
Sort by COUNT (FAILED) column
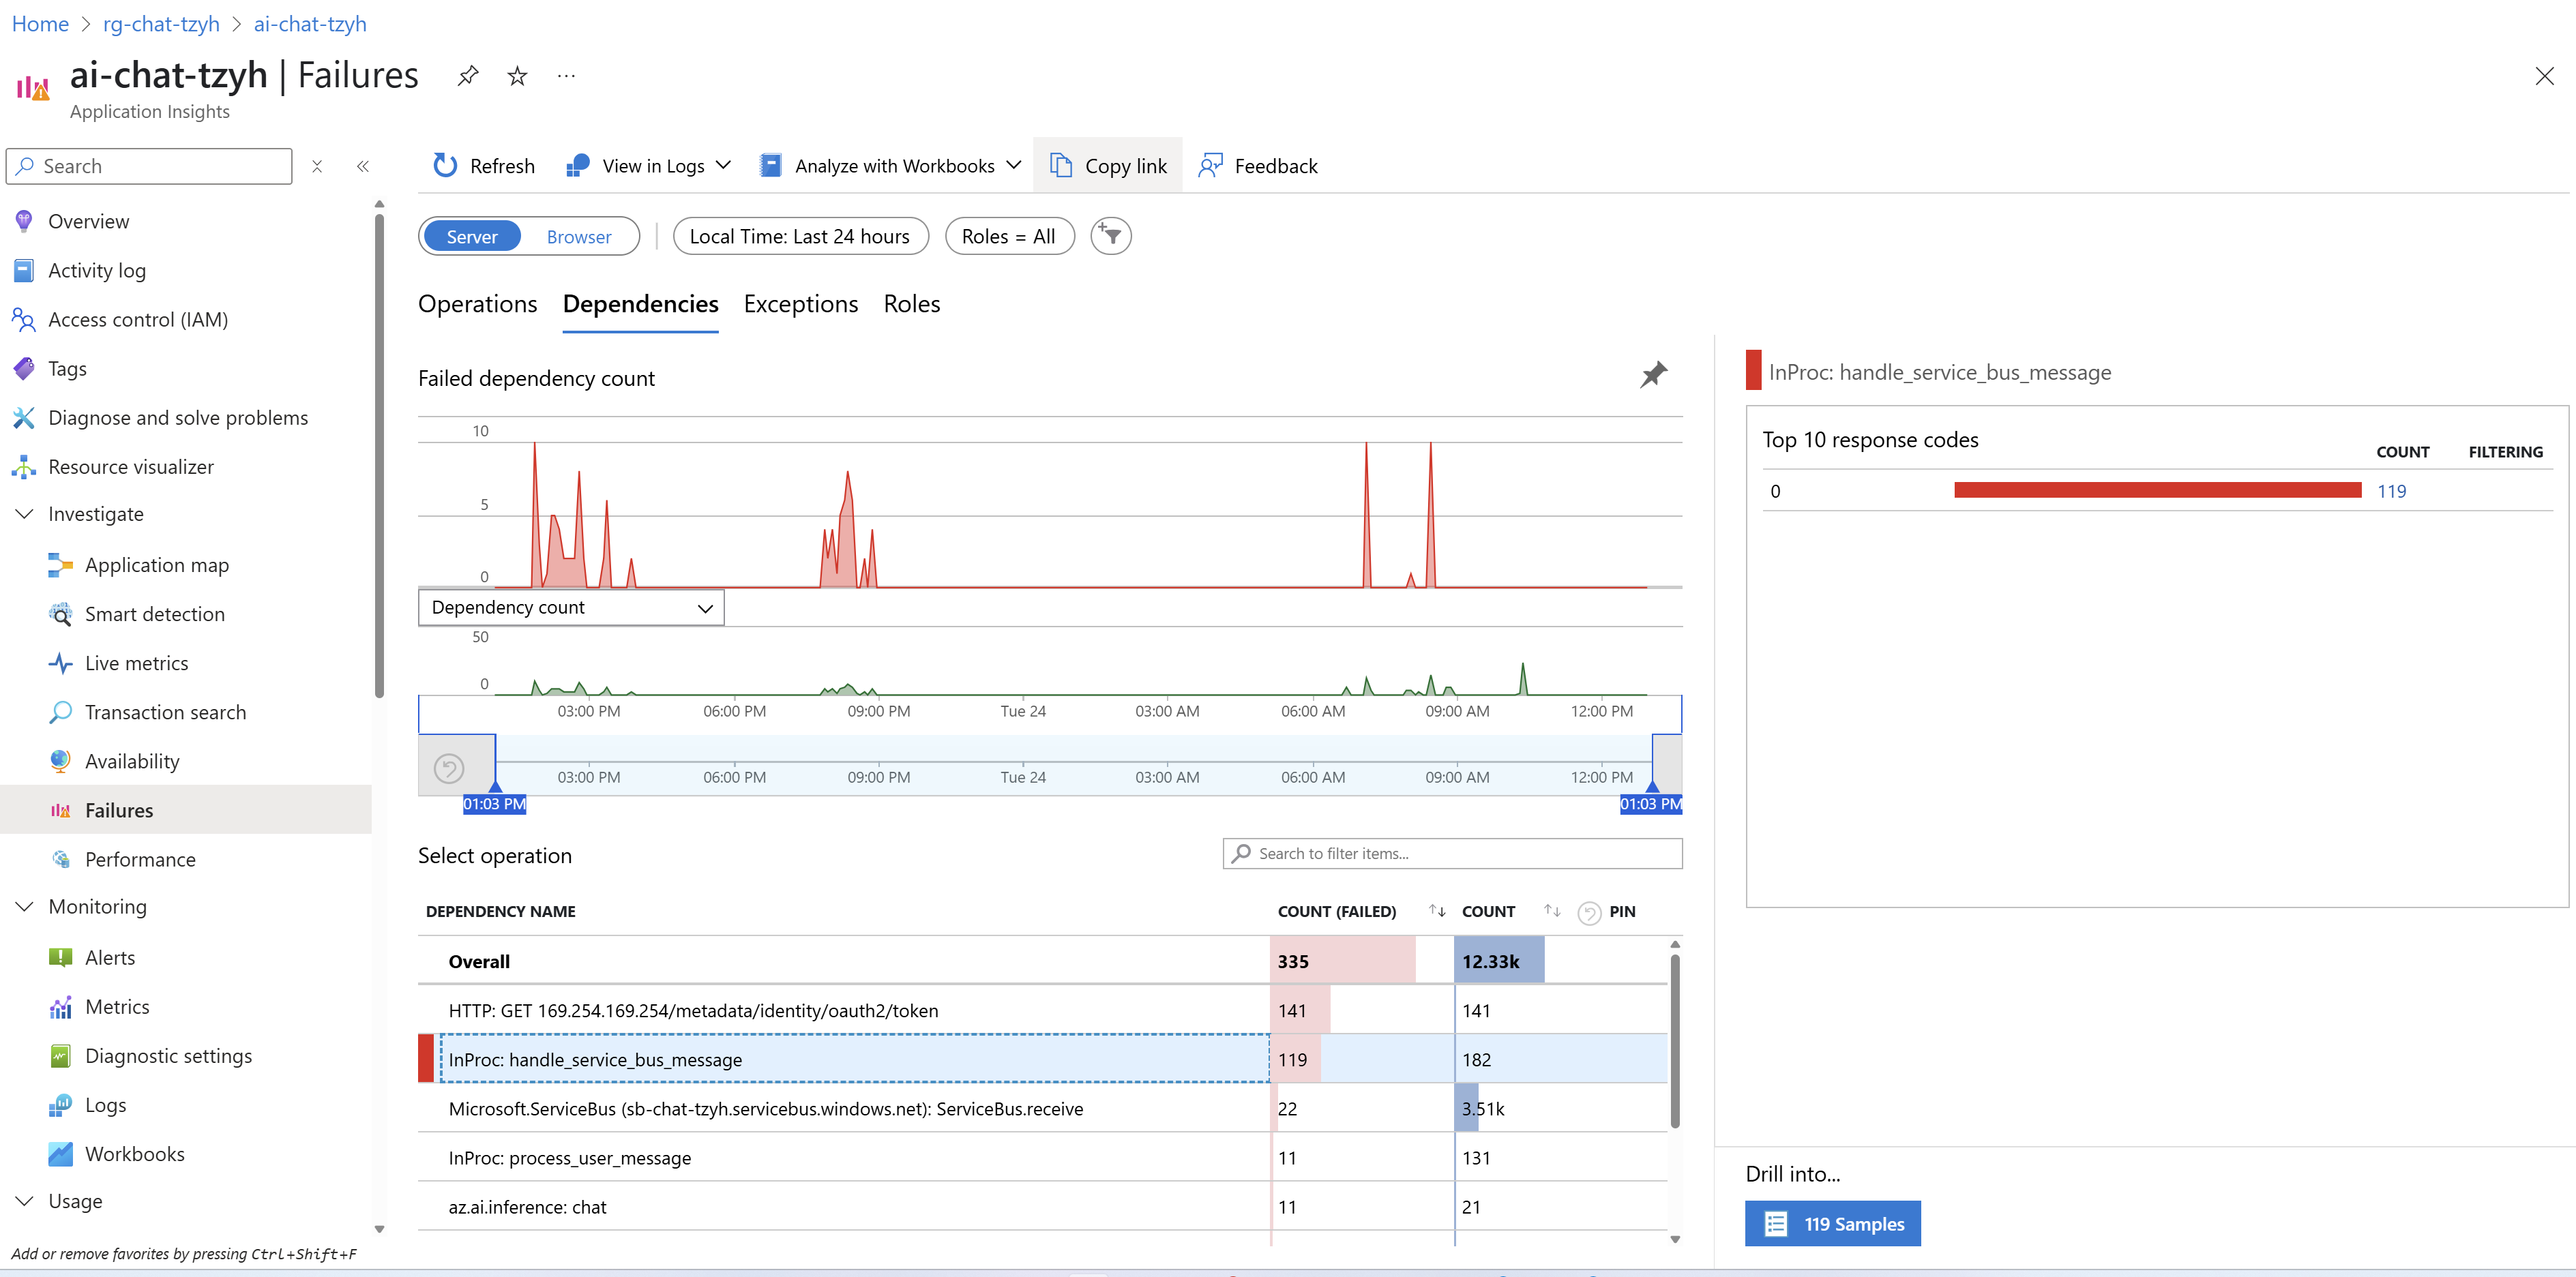click(x=1437, y=910)
